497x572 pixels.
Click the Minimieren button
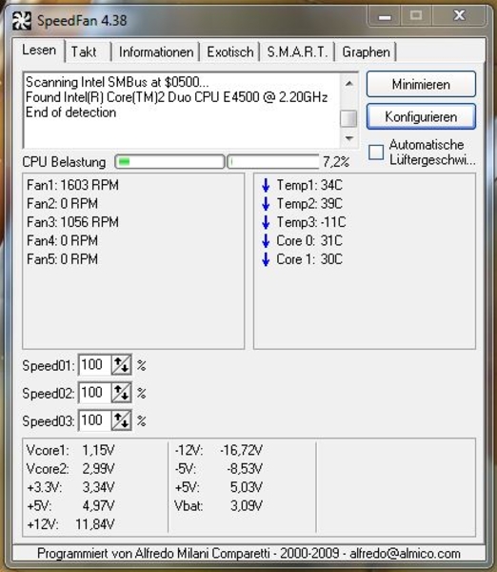pos(421,84)
